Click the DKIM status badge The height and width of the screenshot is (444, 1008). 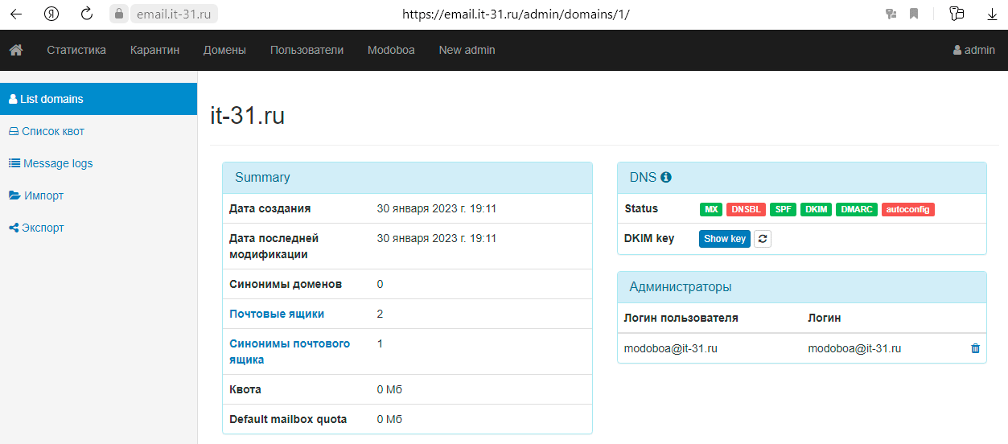coord(817,209)
